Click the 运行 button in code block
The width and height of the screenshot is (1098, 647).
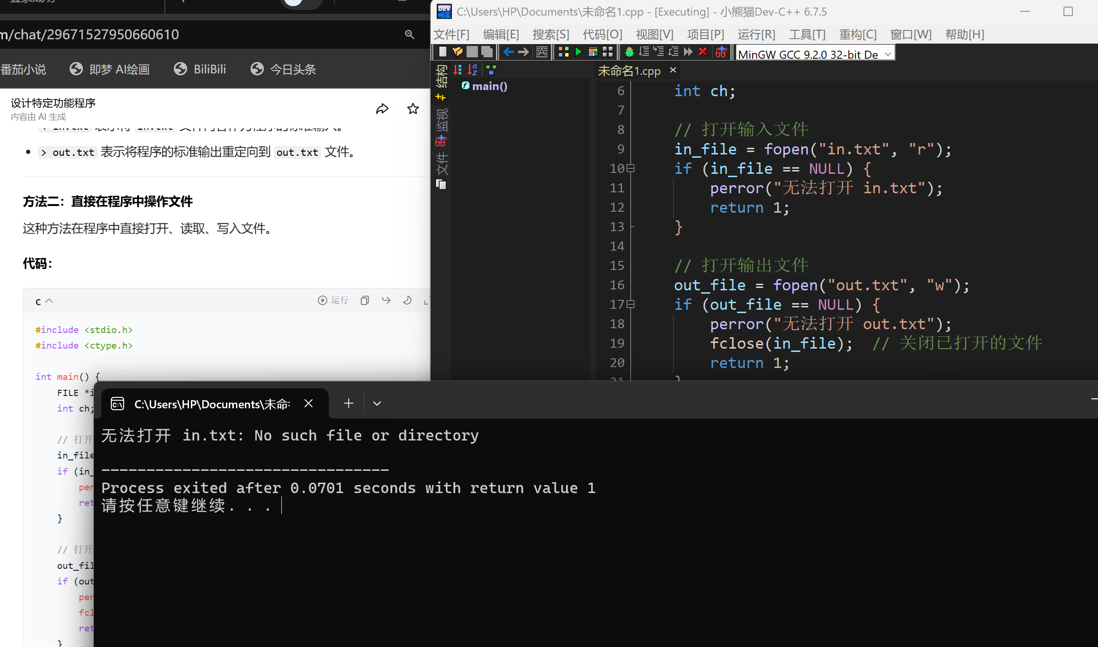click(333, 300)
